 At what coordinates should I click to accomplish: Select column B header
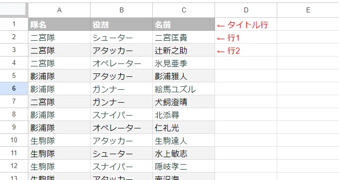point(121,10)
